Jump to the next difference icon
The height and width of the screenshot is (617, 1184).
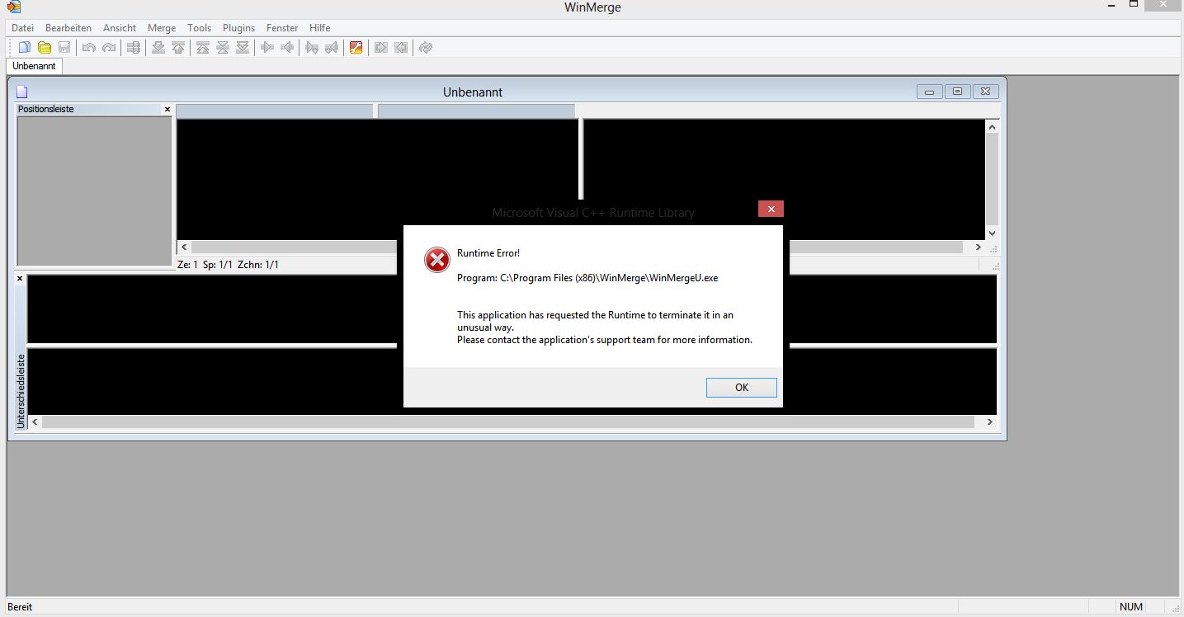click(158, 48)
